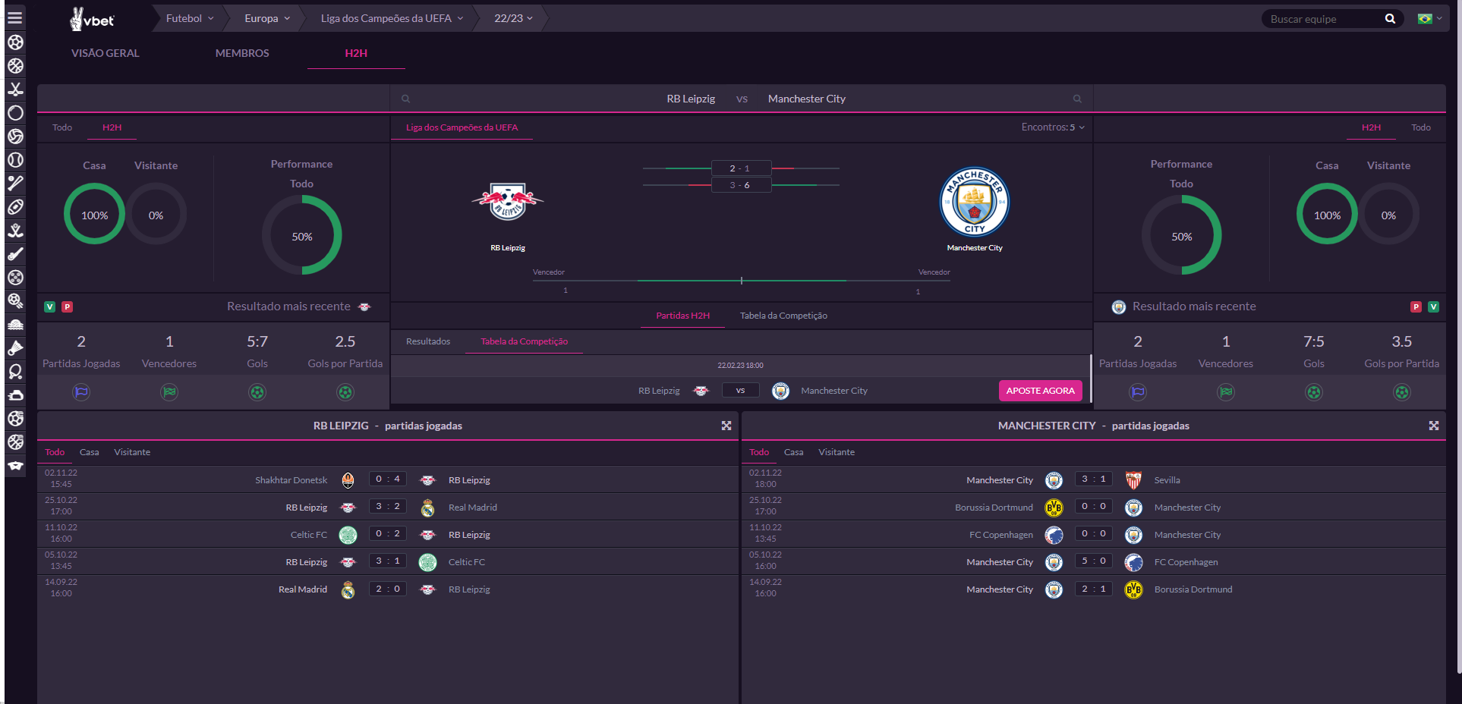The height and width of the screenshot is (704, 1462).
Task: Filter Manchester City matches by Casa
Action: click(794, 452)
